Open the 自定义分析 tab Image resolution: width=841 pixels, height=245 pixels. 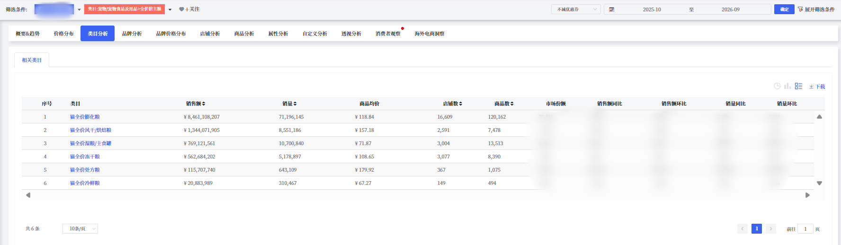315,34
